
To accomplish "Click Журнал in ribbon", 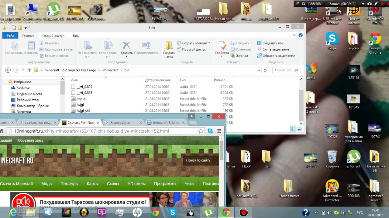I will pyautogui.click(x=239, y=56).
